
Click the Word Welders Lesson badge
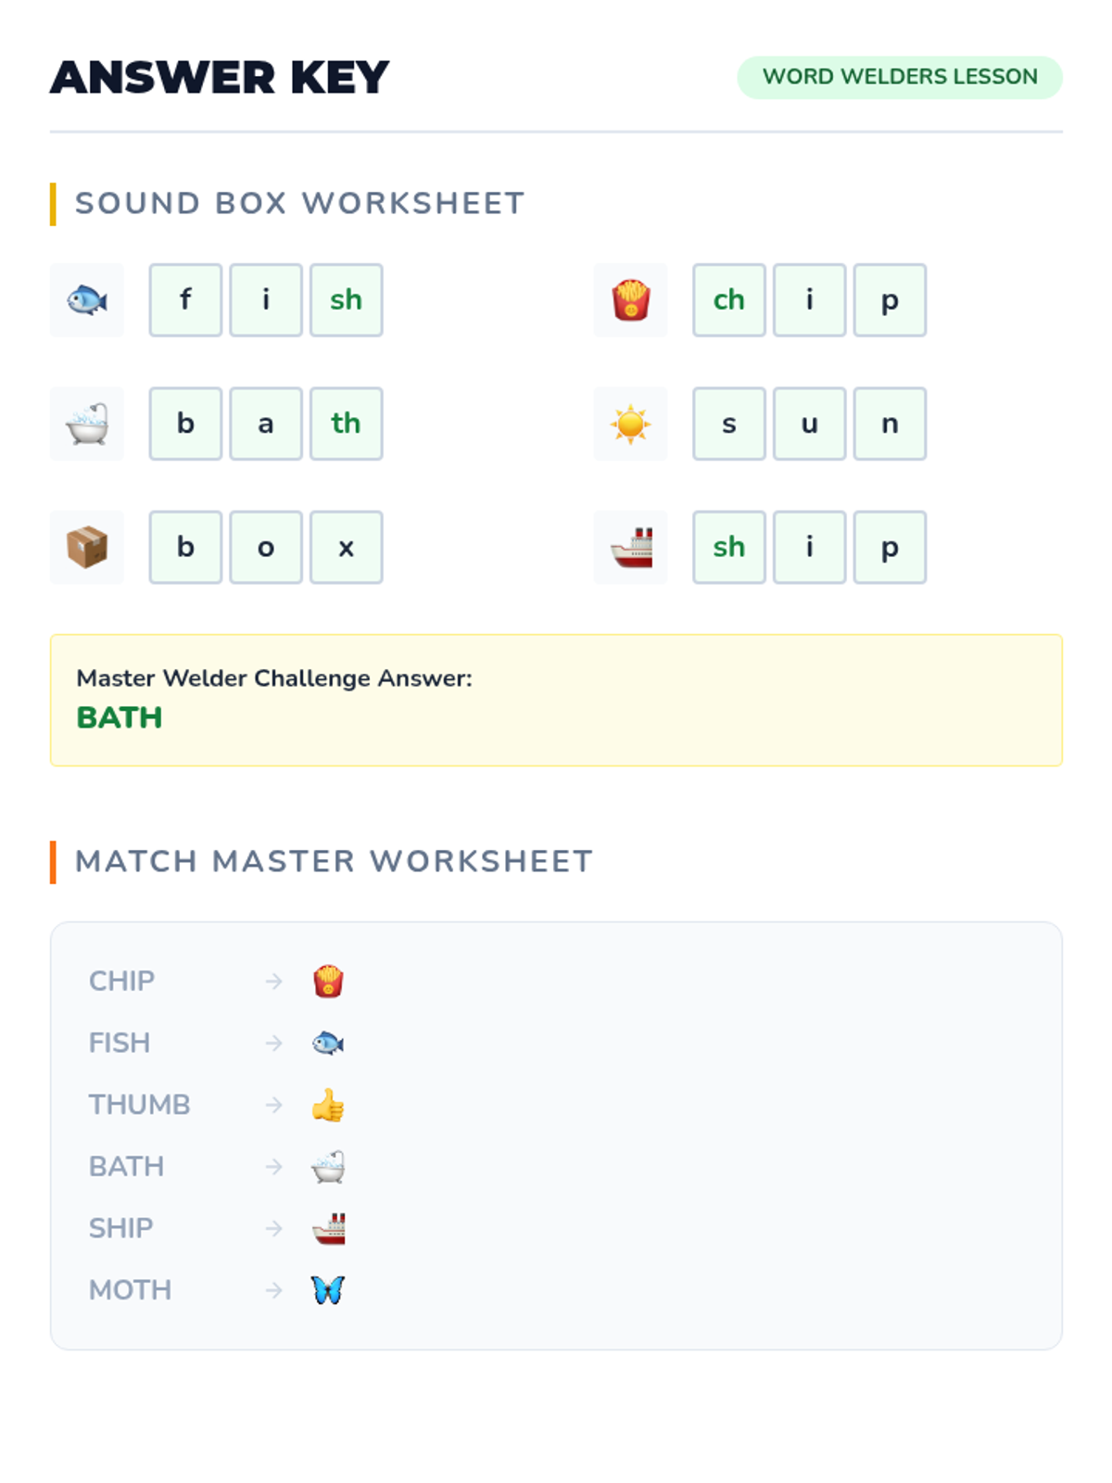click(900, 77)
